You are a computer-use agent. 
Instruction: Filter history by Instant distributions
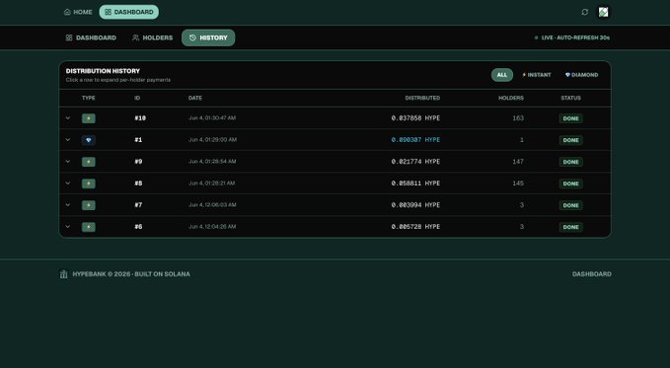(x=537, y=75)
